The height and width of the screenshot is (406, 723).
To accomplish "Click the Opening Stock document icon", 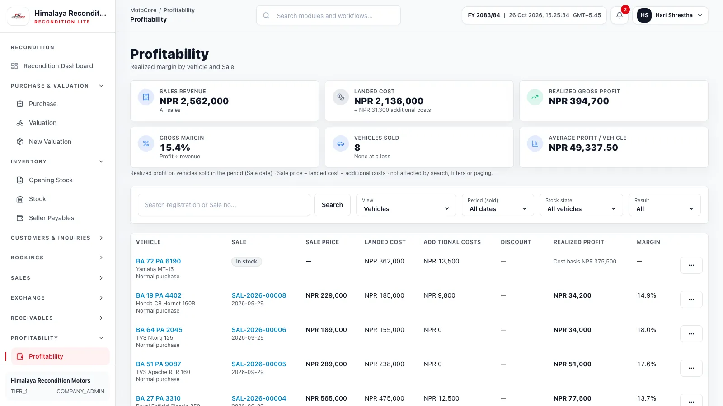I will pos(20,180).
